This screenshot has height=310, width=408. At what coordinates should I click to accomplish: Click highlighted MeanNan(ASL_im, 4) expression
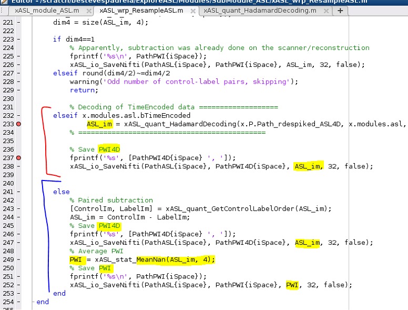tap(176, 259)
